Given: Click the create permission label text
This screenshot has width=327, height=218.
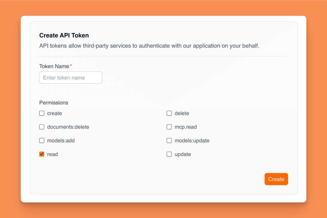Looking at the screenshot, I should click(x=54, y=113).
